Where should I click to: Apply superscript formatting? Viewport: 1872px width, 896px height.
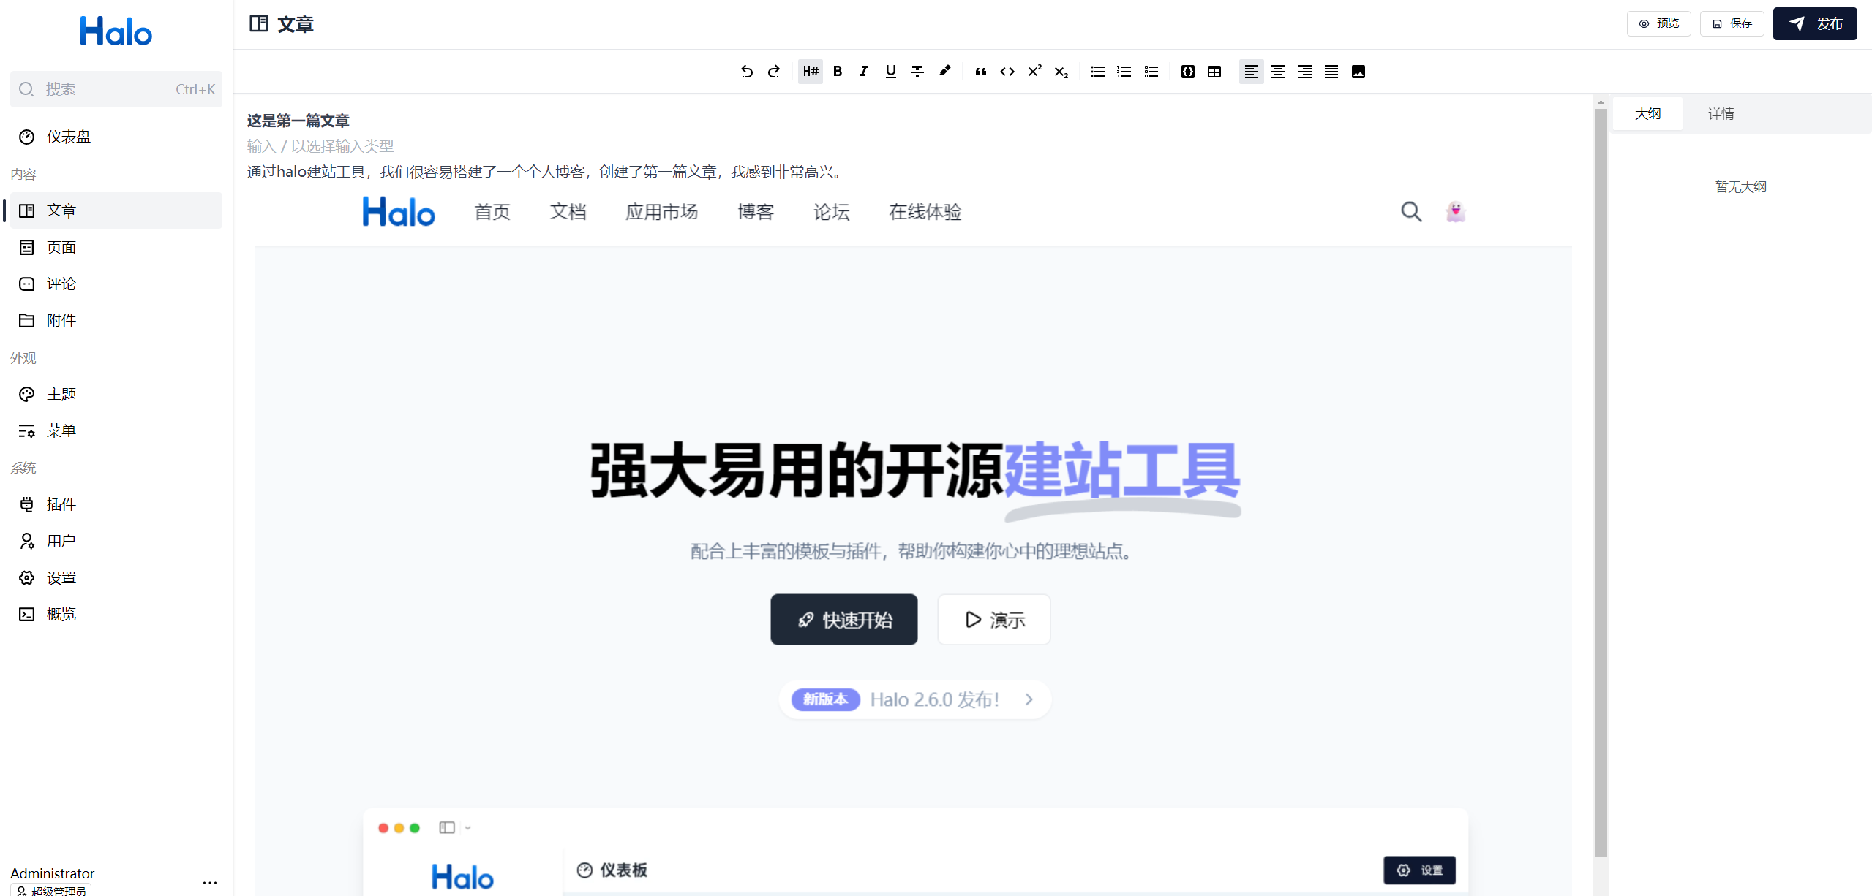(1034, 72)
